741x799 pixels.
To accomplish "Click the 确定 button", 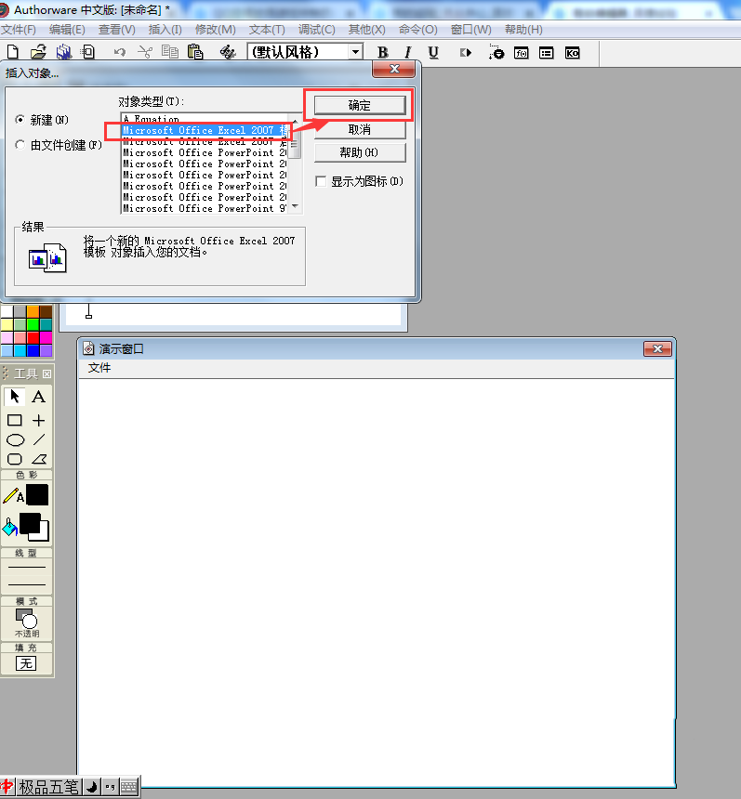I will [360, 106].
